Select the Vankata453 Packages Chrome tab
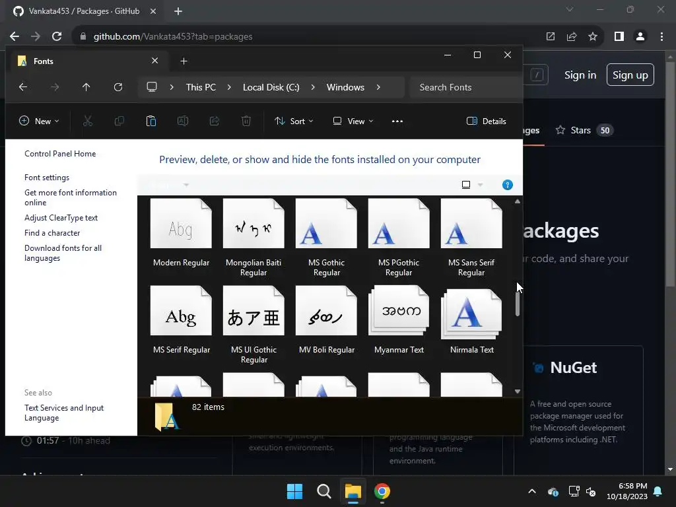 click(84, 11)
